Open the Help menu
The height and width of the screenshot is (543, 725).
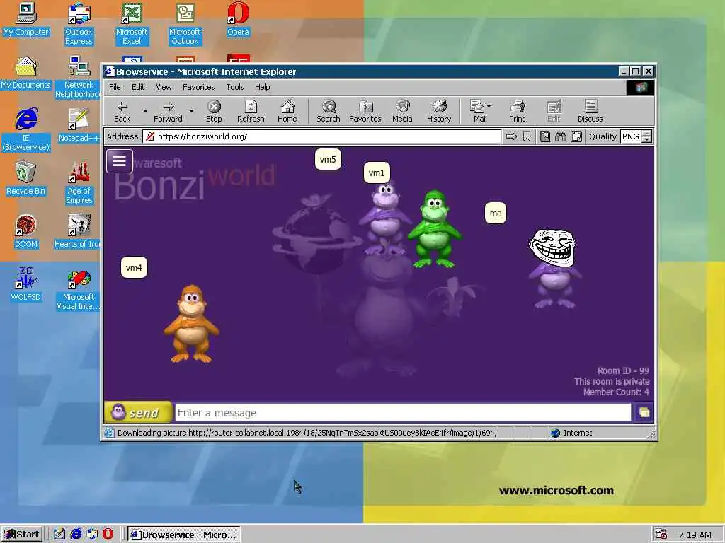pyautogui.click(x=262, y=87)
